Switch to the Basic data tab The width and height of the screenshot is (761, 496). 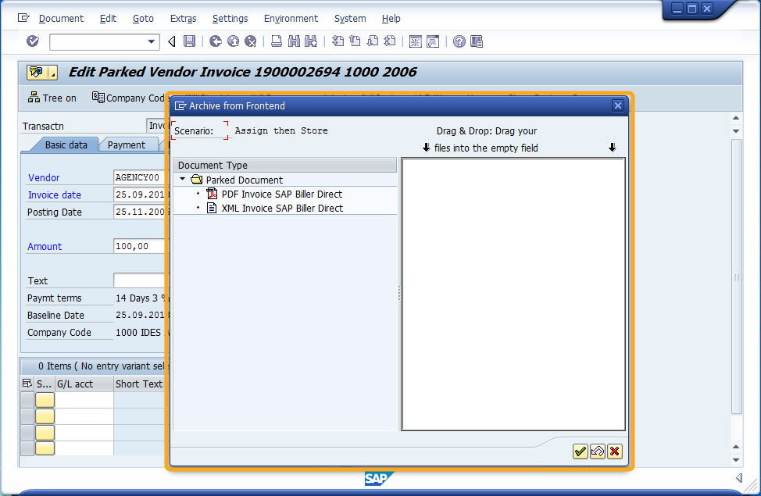click(x=66, y=145)
